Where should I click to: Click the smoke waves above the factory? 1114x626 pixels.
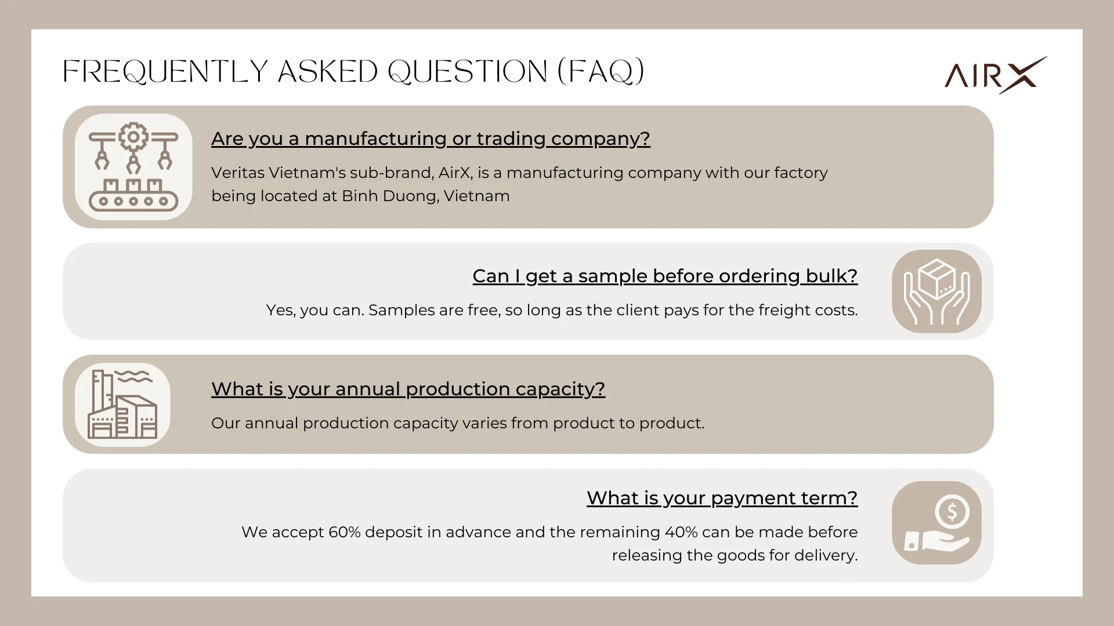(134, 376)
